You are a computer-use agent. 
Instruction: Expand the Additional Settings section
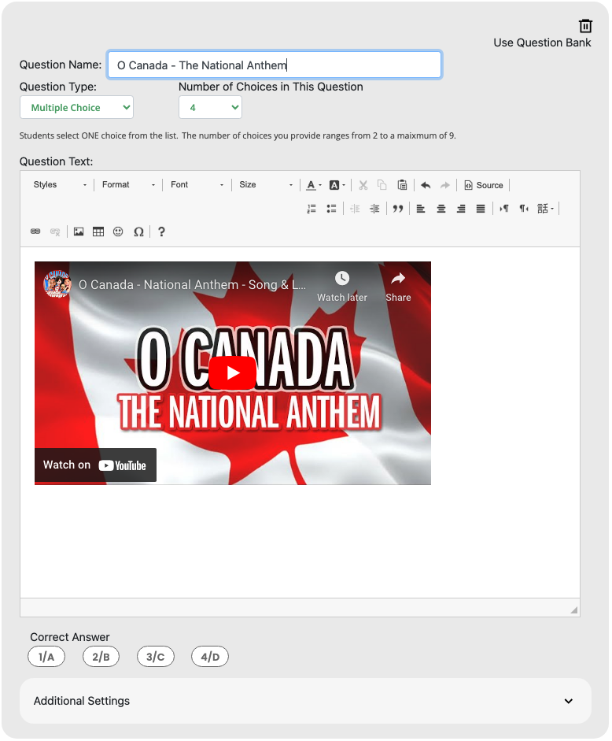point(305,701)
